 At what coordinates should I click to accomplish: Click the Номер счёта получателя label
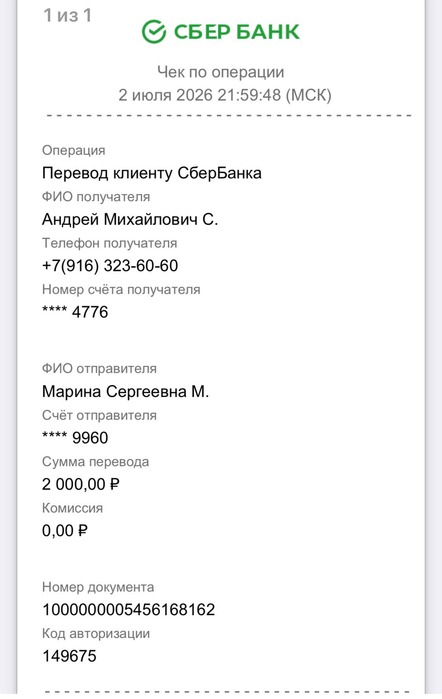point(121,289)
